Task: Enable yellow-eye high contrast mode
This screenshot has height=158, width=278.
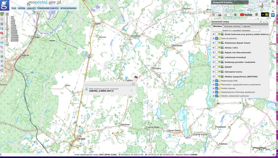Action: point(265,15)
